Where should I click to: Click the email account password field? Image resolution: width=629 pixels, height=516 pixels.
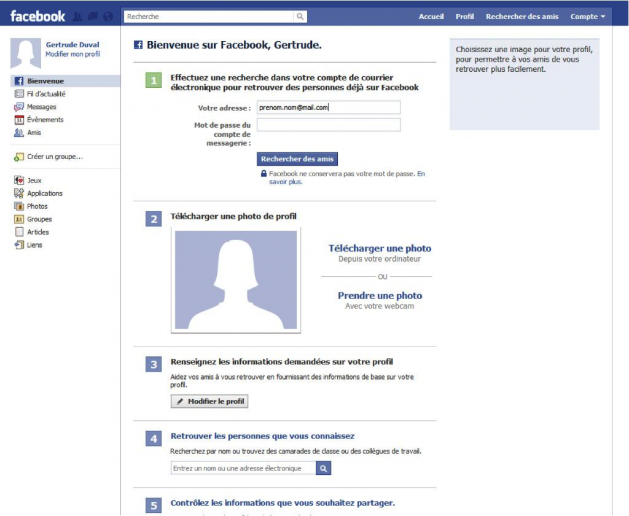329,125
